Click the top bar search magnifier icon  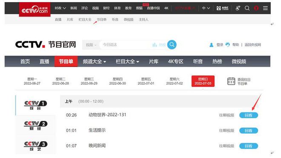247,8
